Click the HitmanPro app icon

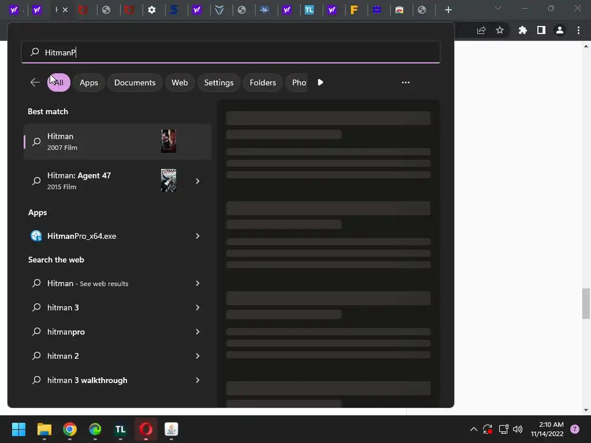pos(36,236)
